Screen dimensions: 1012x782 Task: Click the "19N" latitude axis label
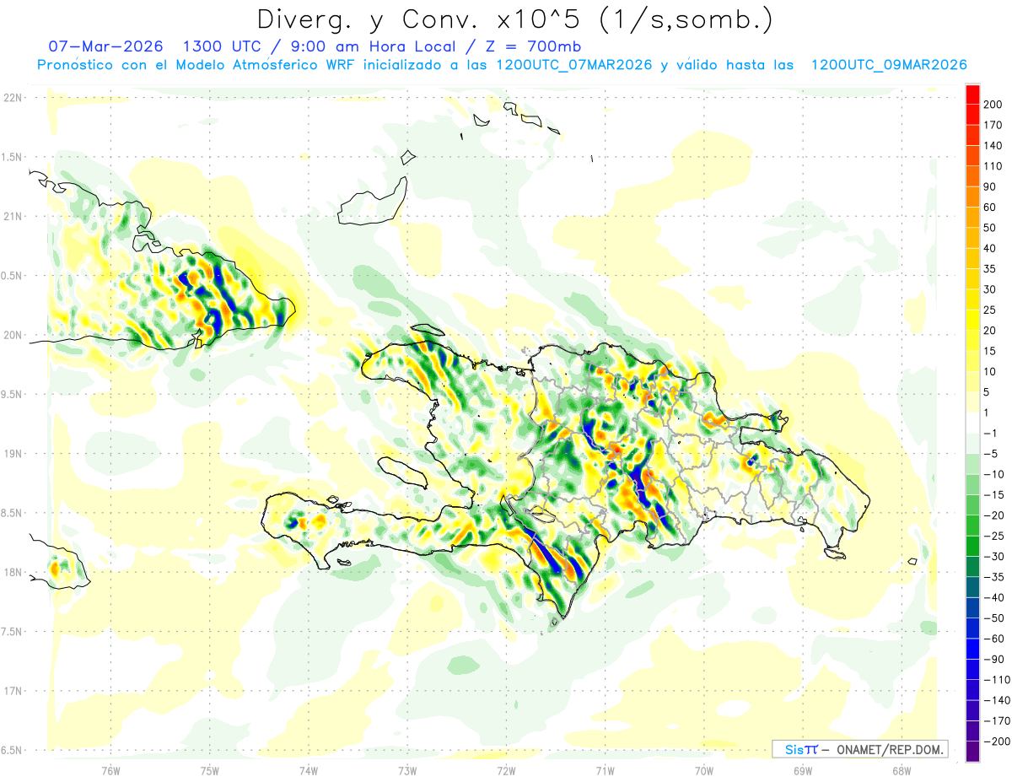[13, 454]
